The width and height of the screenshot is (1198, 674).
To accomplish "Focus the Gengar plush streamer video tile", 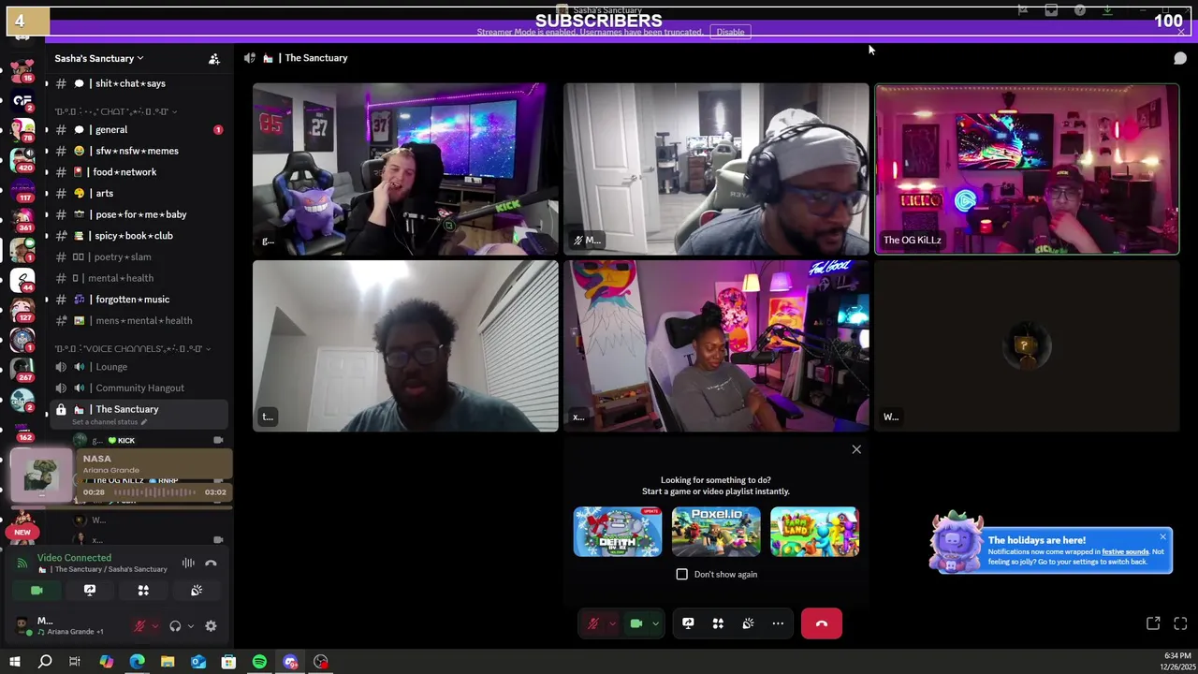I will click(x=405, y=168).
